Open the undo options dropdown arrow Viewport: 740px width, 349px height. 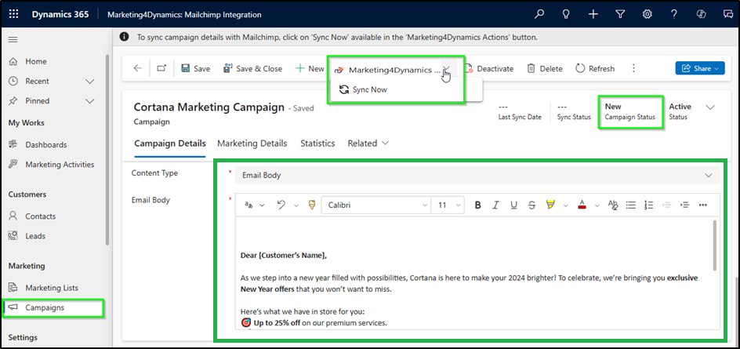click(296, 205)
